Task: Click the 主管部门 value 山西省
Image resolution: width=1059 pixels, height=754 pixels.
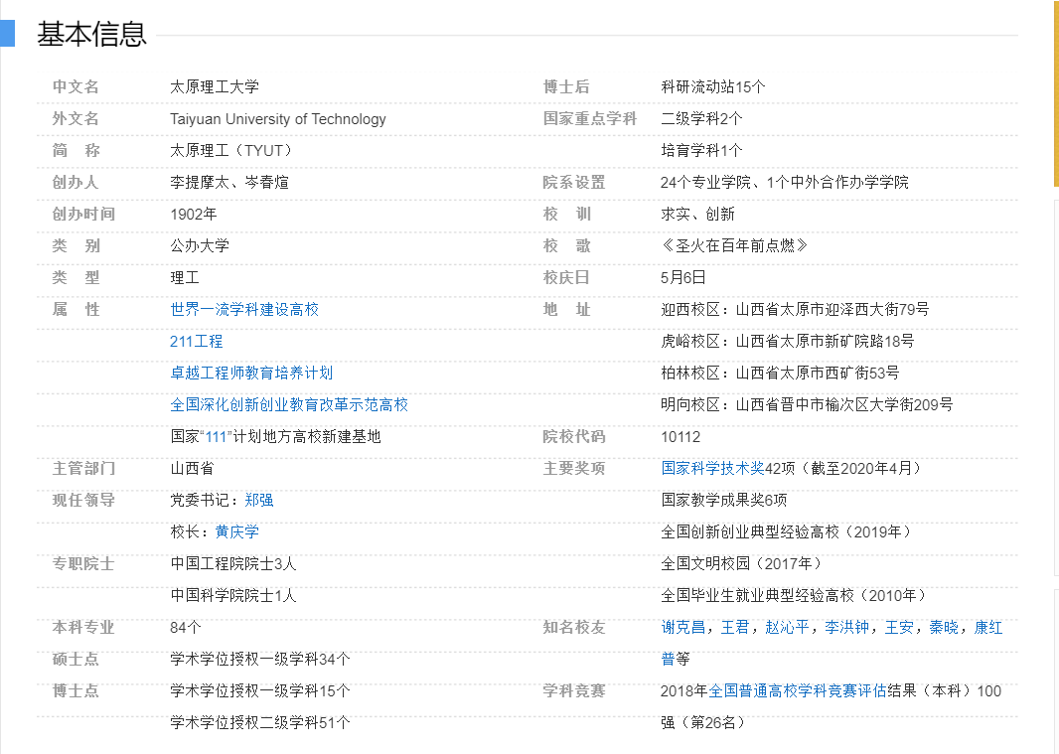Action: click(x=193, y=468)
